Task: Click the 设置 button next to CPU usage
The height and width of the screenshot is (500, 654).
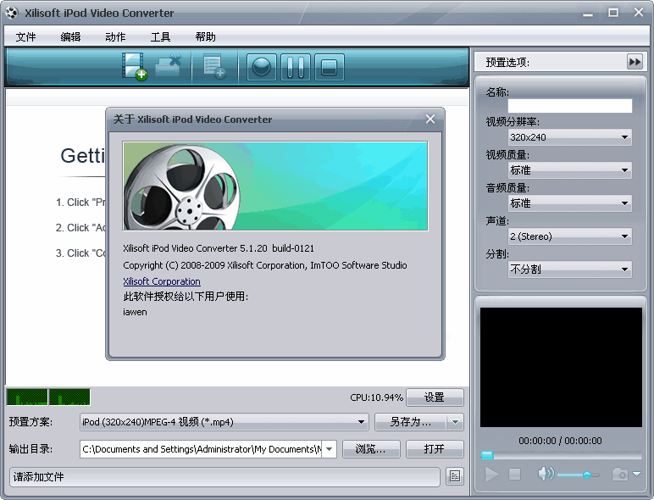Action: tap(435, 397)
